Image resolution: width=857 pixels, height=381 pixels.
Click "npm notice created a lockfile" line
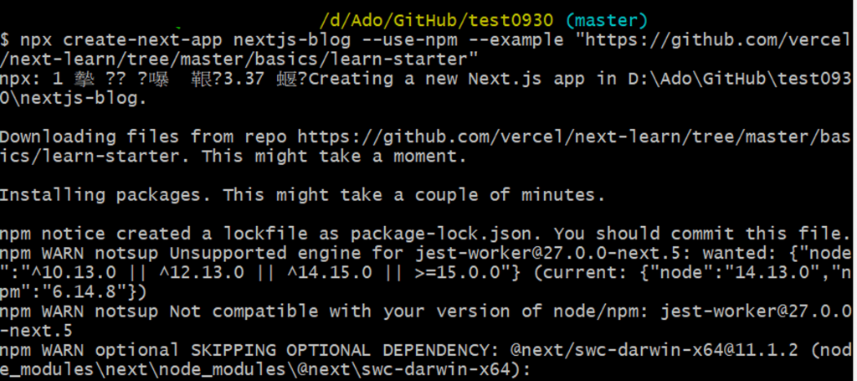point(154,234)
